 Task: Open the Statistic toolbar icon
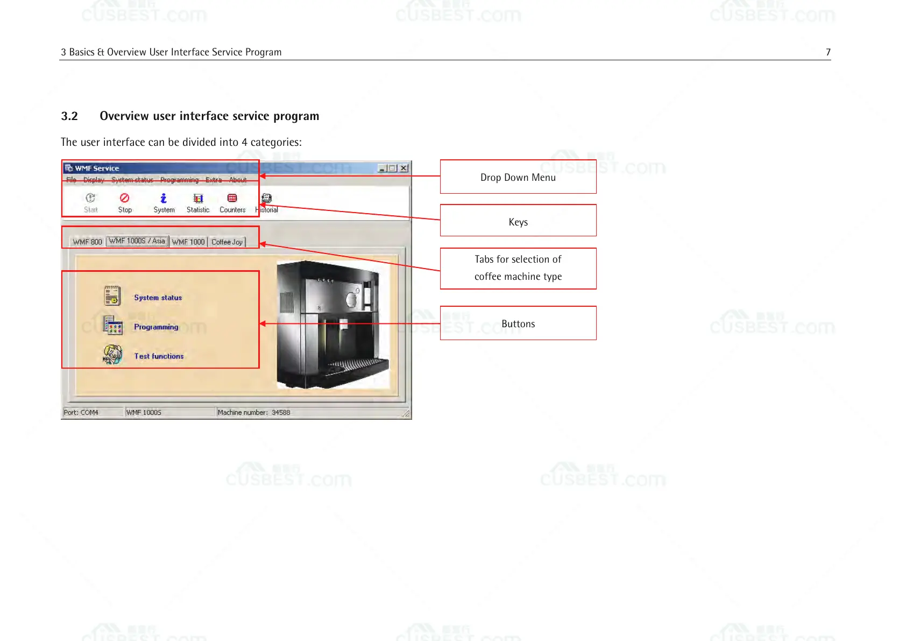pos(198,198)
